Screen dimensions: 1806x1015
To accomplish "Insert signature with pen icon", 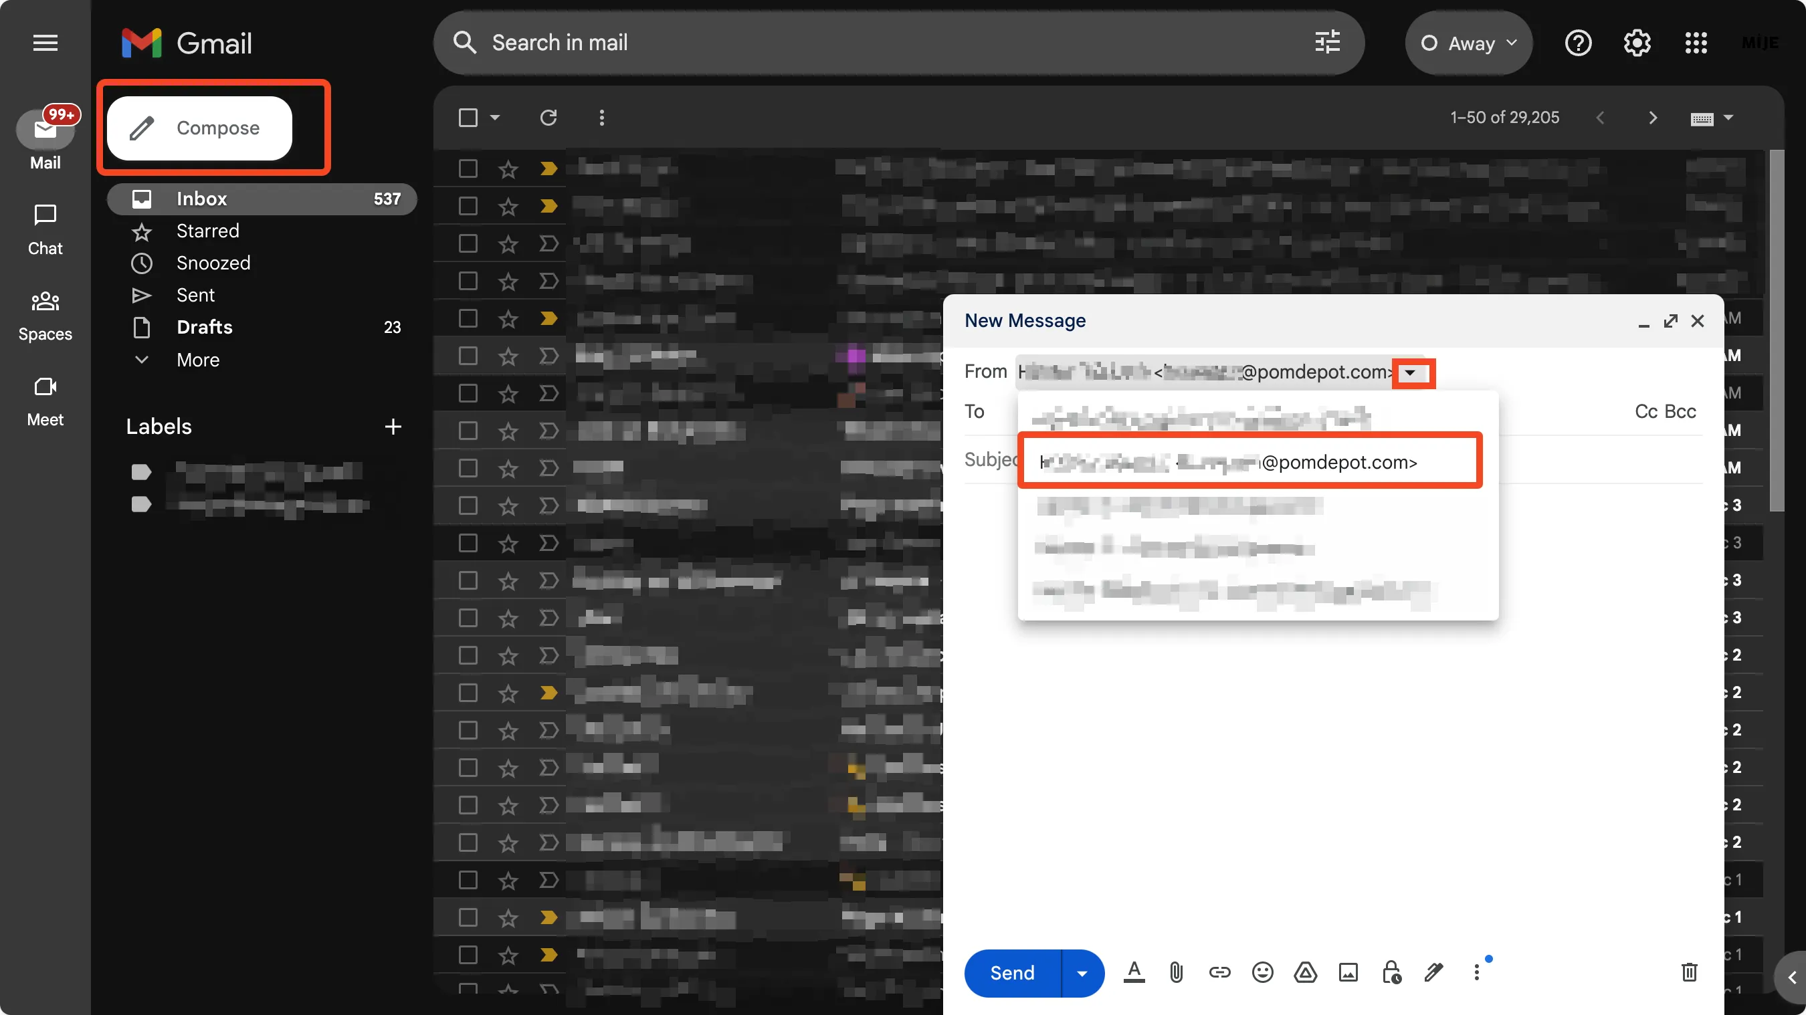I will tap(1433, 972).
